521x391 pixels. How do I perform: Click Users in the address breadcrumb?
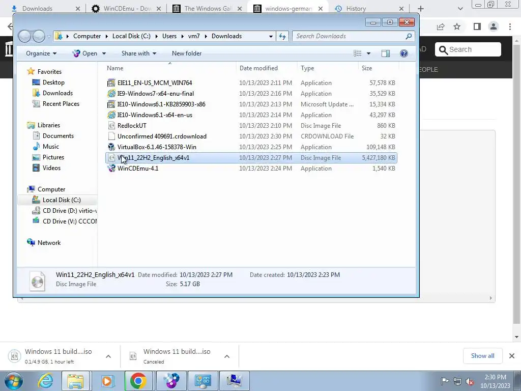coord(169,36)
